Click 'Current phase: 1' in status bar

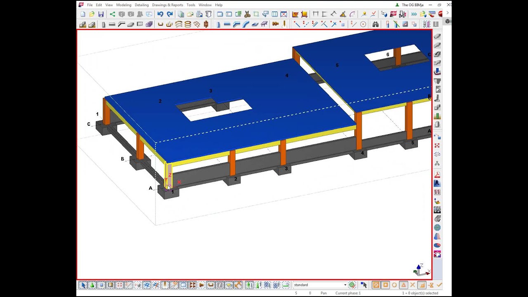point(348,293)
